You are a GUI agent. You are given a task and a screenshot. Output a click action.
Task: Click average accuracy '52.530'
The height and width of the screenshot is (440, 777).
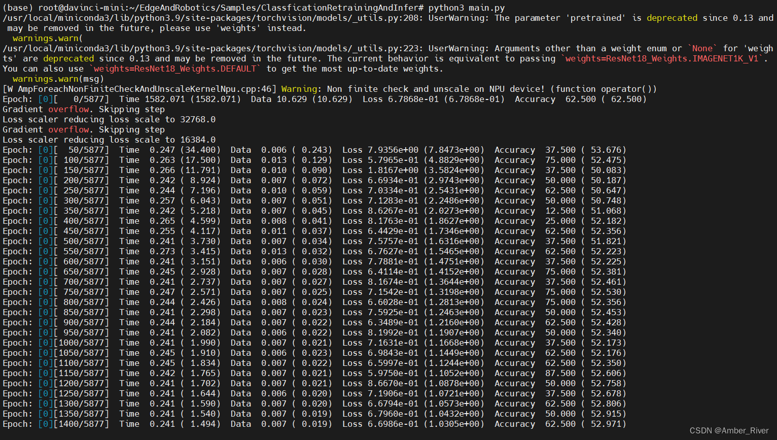click(x=606, y=292)
